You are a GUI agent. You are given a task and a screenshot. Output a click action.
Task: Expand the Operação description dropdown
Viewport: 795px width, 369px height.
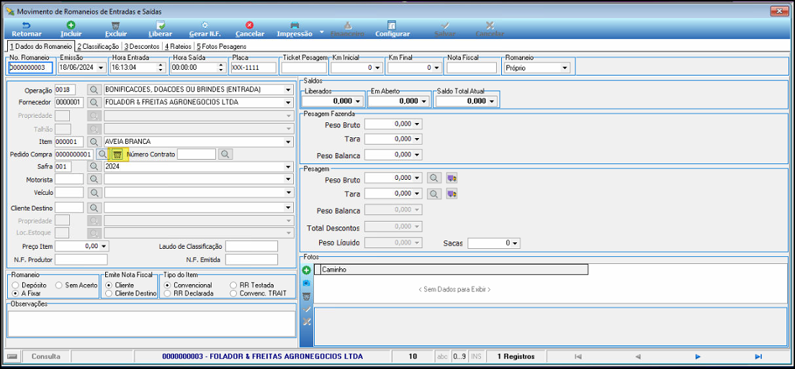tap(289, 90)
